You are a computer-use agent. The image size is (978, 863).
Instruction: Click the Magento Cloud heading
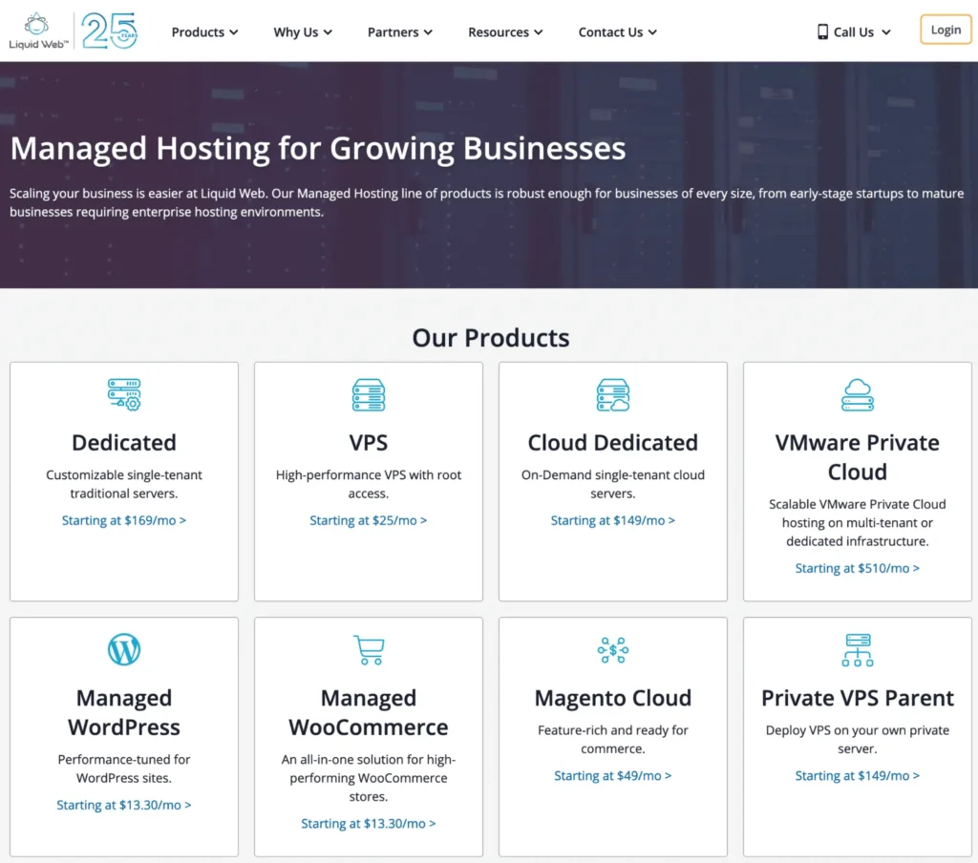tap(613, 698)
